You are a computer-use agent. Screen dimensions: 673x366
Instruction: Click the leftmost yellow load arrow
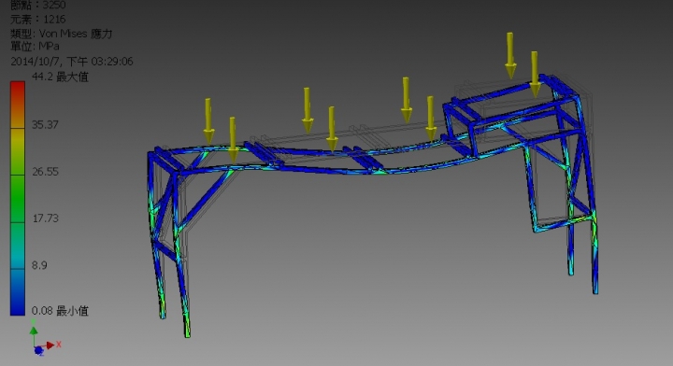pos(208,120)
